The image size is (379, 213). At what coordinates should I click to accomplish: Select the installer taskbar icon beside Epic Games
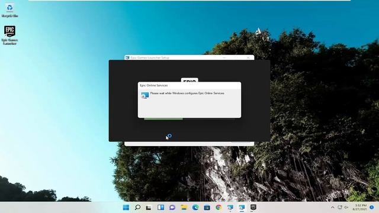point(242,208)
